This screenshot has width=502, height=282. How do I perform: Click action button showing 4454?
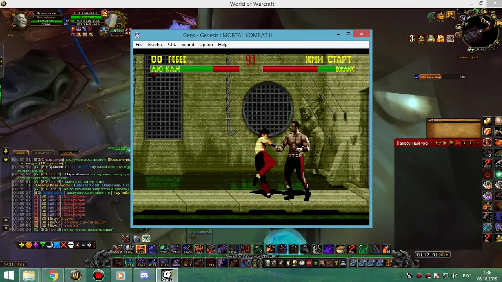(x=164, y=249)
